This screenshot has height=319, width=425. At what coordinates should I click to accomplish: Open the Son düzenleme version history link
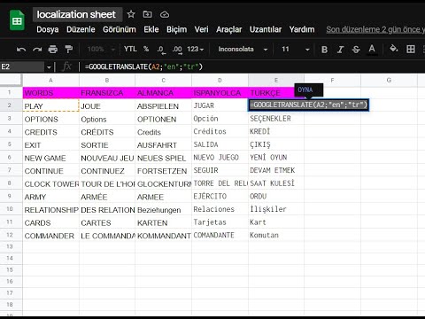pos(375,29)
